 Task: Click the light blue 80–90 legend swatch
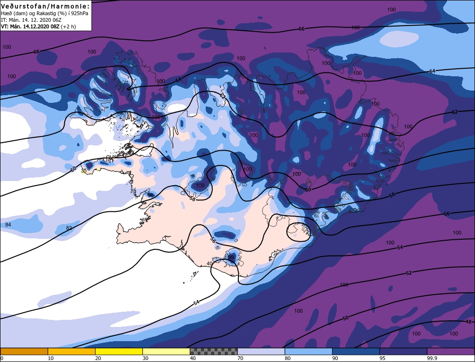[x=308, y=351]
